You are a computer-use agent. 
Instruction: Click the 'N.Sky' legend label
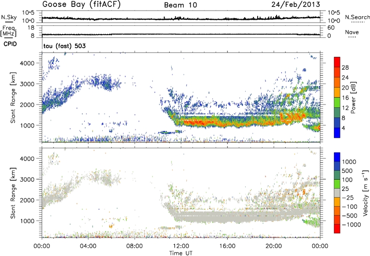[x=9, y=17]
